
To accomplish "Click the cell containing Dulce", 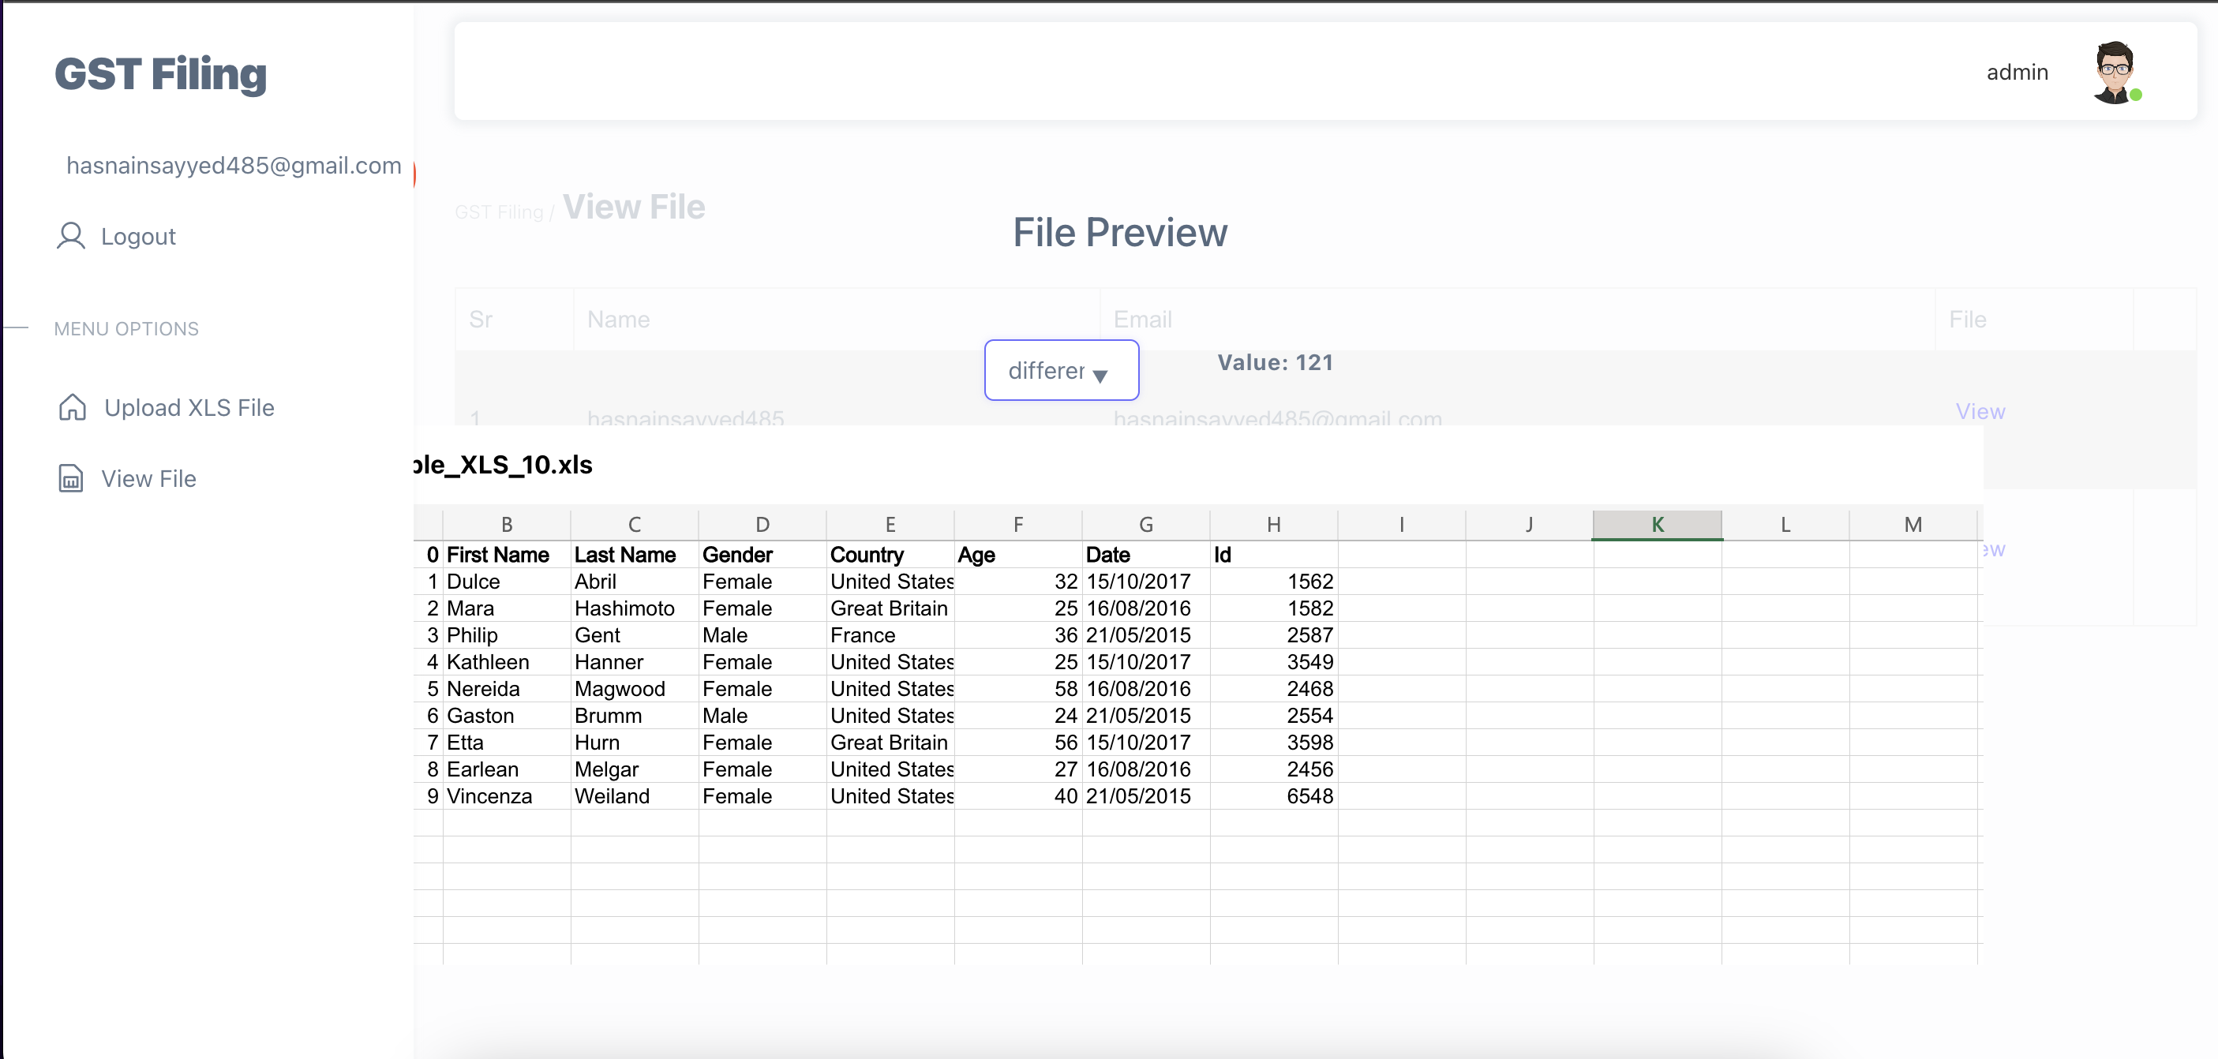I will point(504,582).
